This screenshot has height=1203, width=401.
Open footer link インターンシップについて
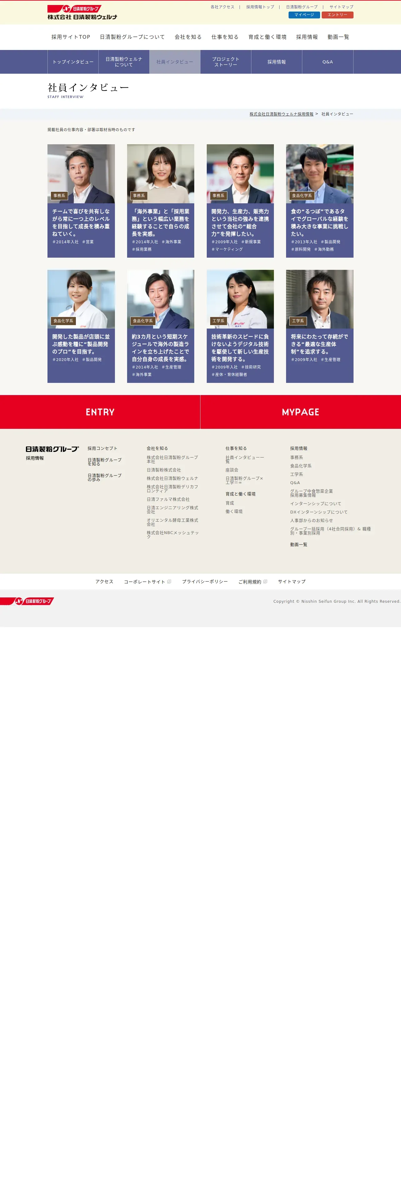pyautogui.click(x=315, y=503)
